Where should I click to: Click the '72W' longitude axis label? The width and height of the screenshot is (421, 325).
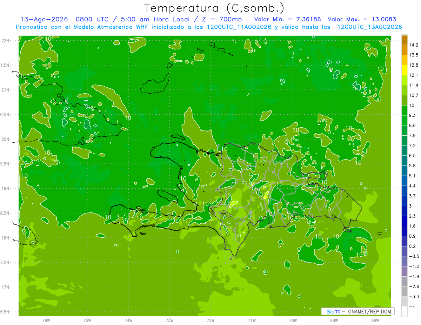pos(210,320)
